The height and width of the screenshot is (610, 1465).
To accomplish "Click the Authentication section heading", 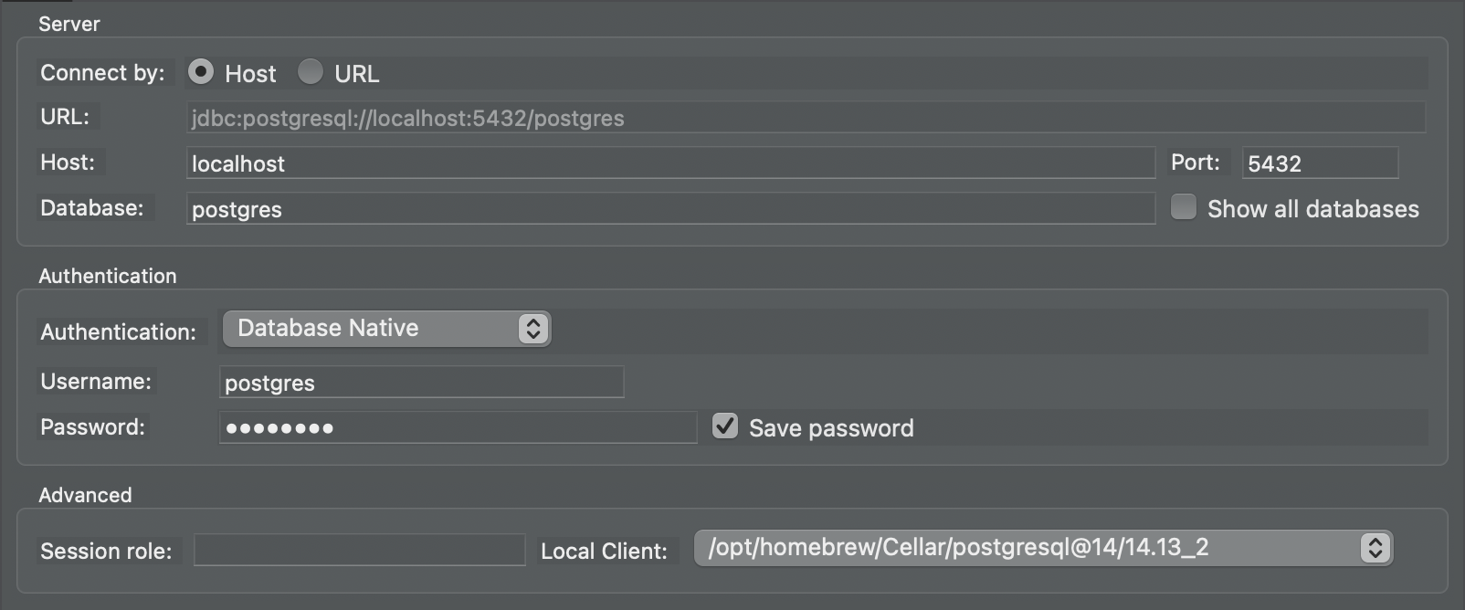I will click(108, 276).
